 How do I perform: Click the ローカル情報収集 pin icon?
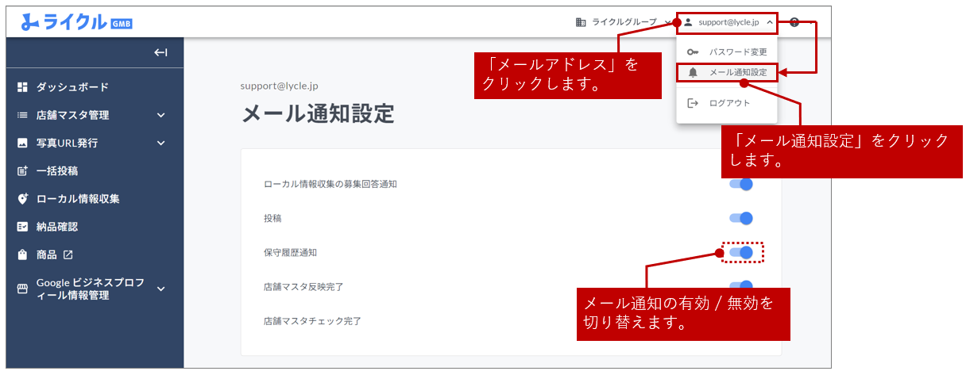tap(22, 199)
